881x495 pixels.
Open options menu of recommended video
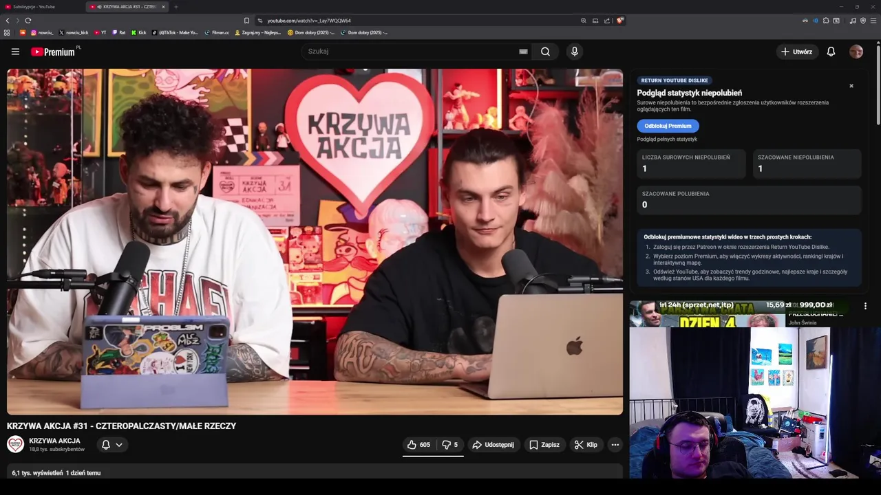coord(865,306)
